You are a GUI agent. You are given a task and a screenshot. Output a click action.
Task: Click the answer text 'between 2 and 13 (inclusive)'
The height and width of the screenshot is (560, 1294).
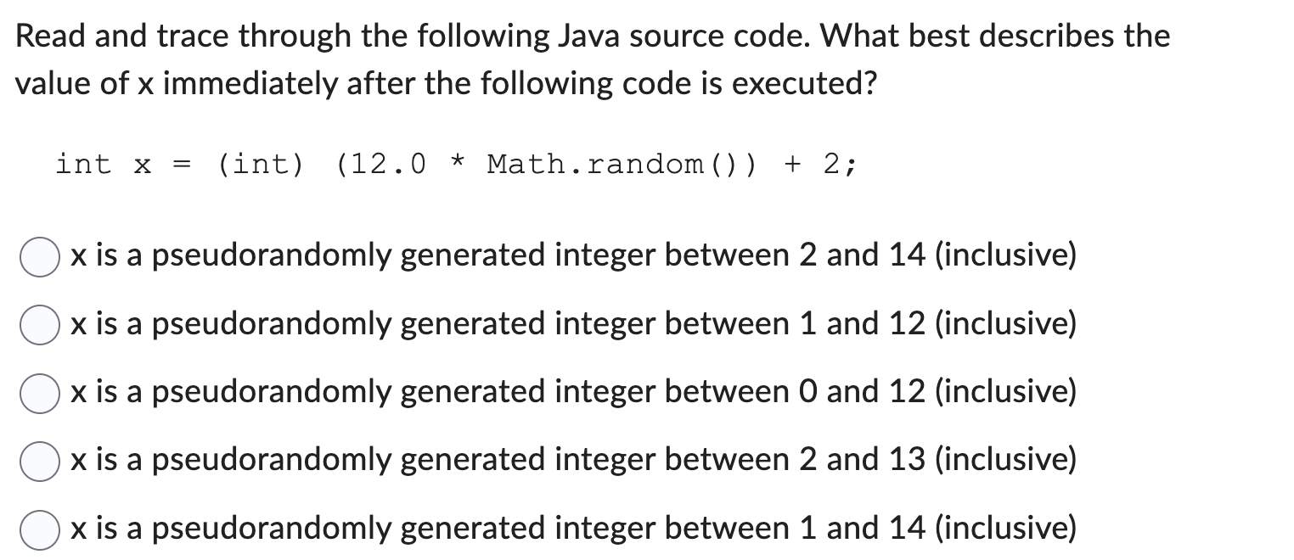(870, 461)
